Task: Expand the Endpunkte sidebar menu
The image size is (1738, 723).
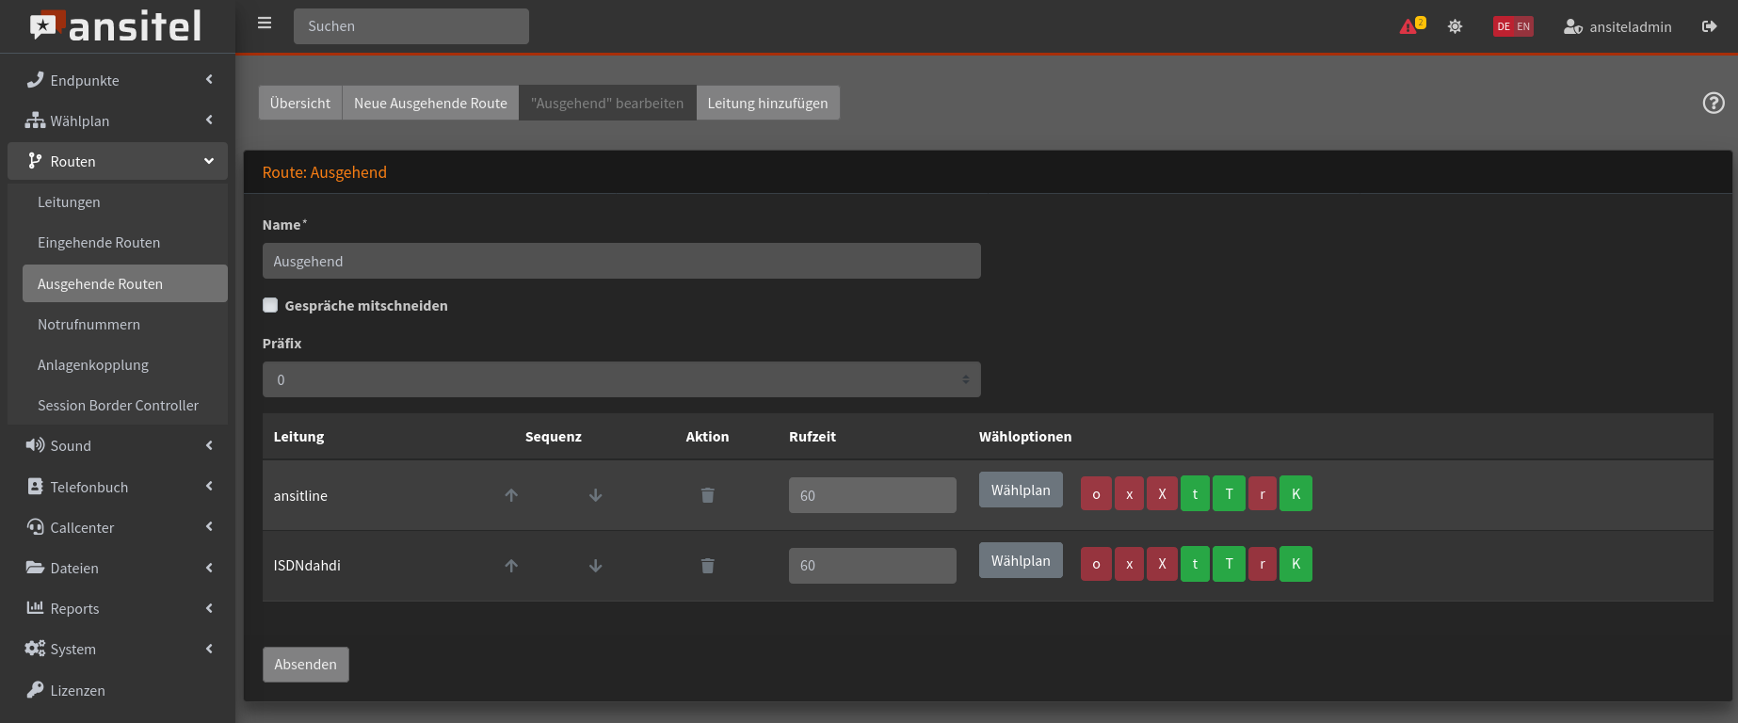Action: (118, 81)
